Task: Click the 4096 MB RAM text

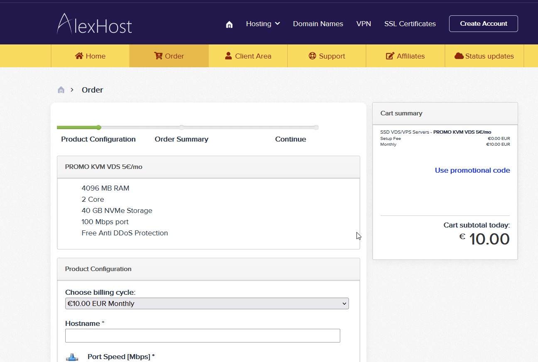Action: [106, 188]
